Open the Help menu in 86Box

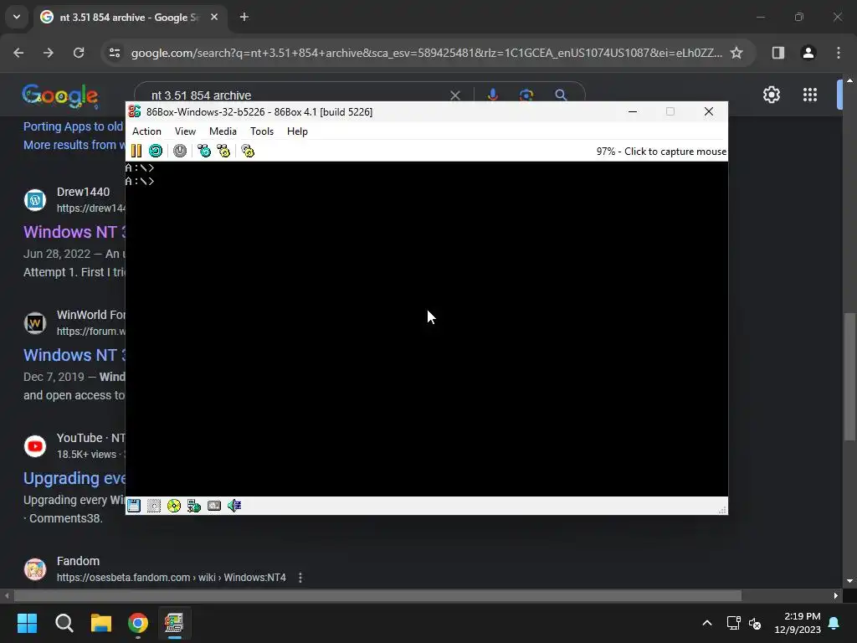pyautogui.click(x=297, y=131)
